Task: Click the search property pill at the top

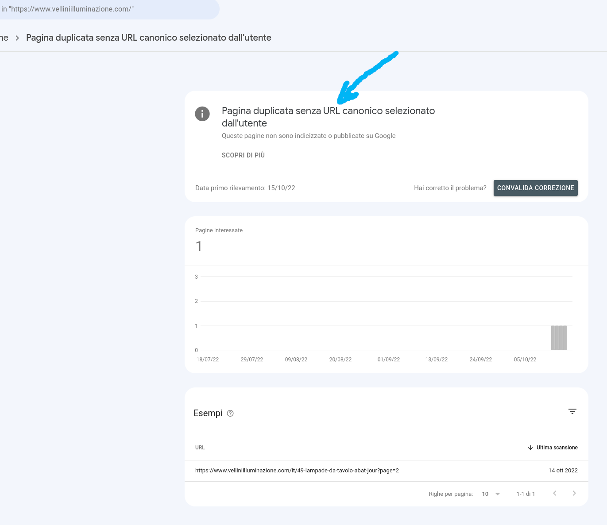Action: coord(106,9)
